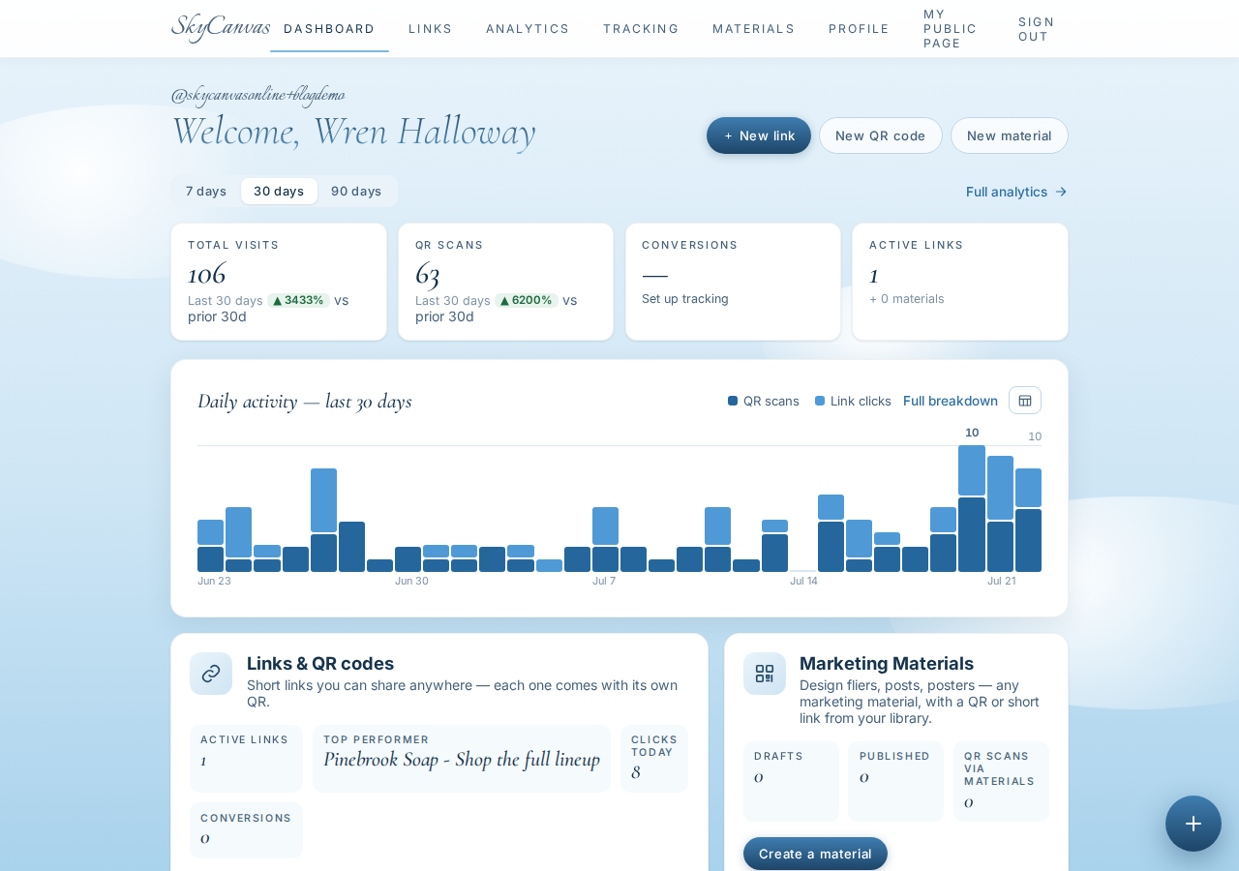Open the Tracking nav tab
Viewport: 1239px width, 871px height.
click(x=641, y=29)
